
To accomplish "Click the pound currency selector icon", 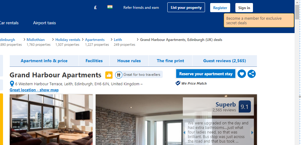I will click(x=95, y=8).
